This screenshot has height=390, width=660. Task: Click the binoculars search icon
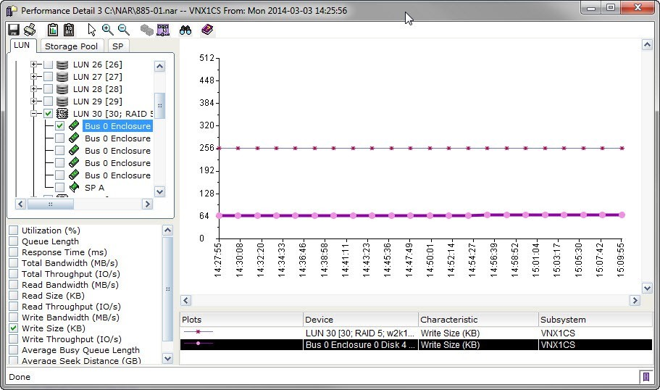(185, 30)
